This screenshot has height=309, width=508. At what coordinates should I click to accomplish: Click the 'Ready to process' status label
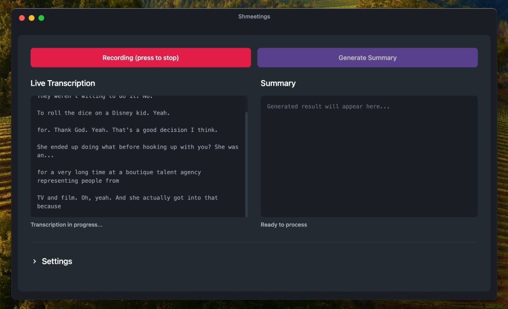click(283, 224)
